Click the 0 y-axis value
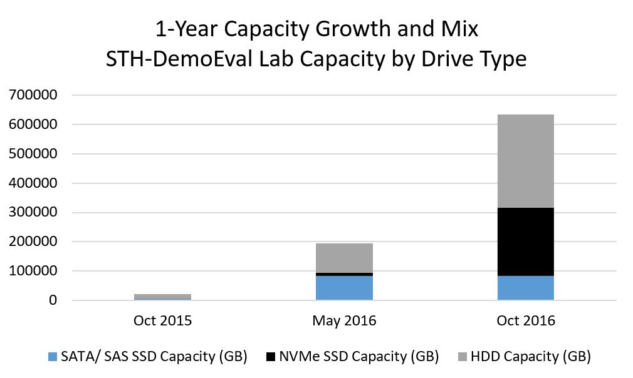Image resolution: width=633 pixels, height=378 pixels. [53, 300]
